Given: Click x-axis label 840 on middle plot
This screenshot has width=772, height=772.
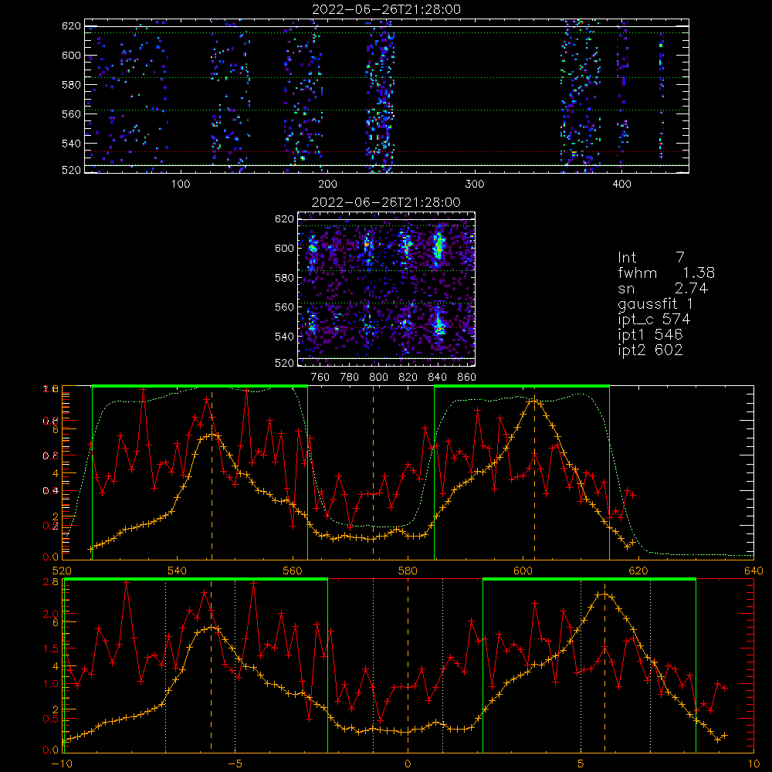Looking at the screenshot, I should (437, 378).
